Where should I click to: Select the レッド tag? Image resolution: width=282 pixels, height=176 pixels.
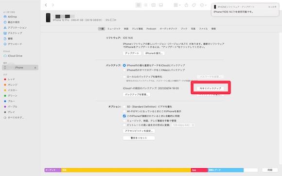pos(10,79)
